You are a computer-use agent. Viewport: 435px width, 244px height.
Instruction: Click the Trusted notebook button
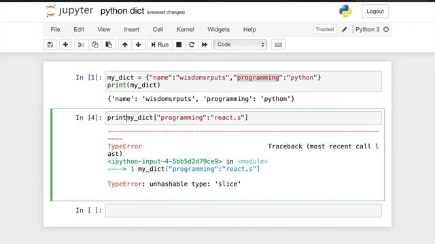pyautogui.click(x=325, y=29)
